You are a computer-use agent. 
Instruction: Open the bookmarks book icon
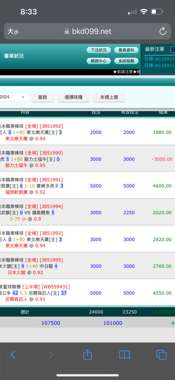click(x=125, y=355)
